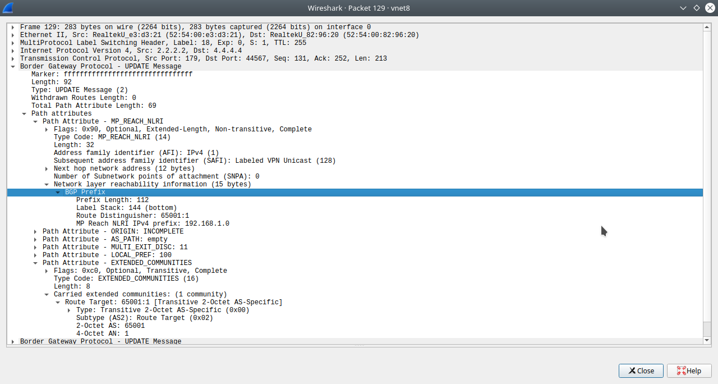
Task: Expand the Ethernet II row
Action: coord(12,35)
